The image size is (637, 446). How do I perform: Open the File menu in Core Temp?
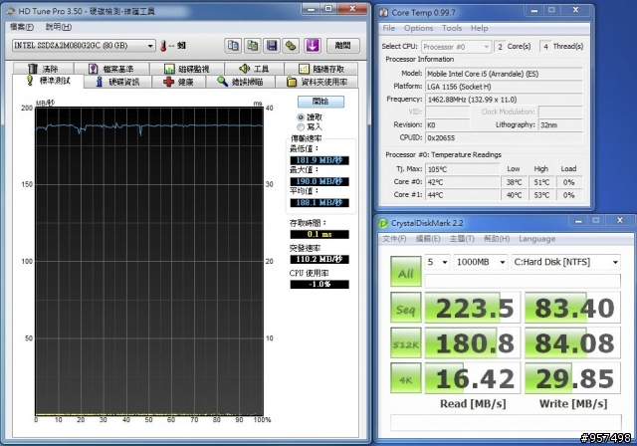click(x=389, y=28)
